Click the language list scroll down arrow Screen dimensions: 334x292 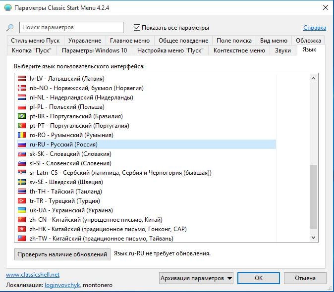tap(313, 238)
